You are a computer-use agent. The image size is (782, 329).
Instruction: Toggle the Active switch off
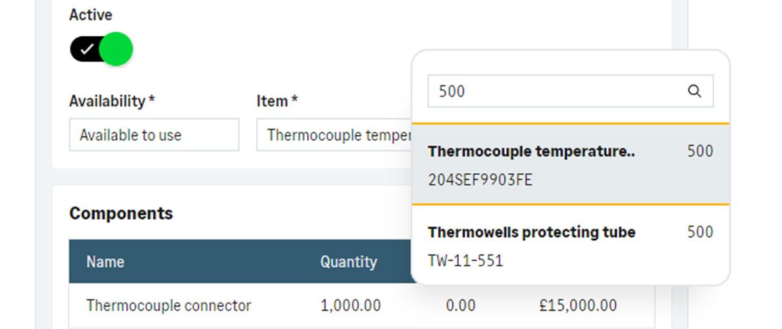pyautogui.click(x=101, y=49)
